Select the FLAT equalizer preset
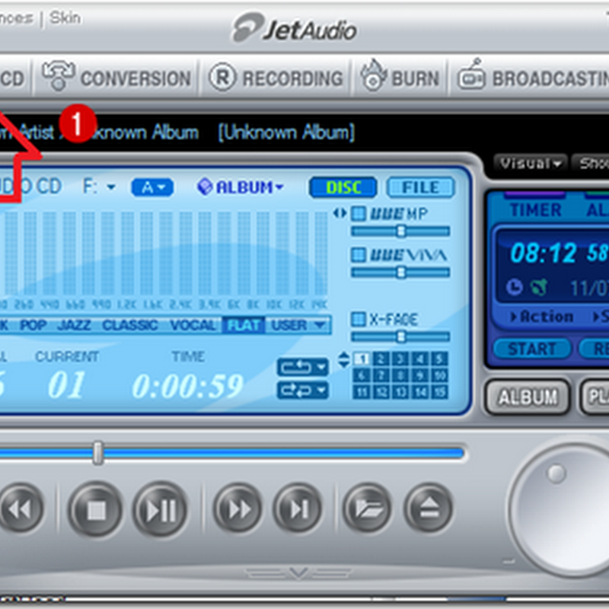 pyautogui.click(x=244, y=325)
